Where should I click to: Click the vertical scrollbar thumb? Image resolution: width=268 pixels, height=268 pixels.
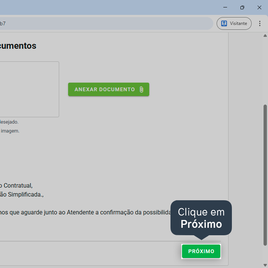(265, 175)
